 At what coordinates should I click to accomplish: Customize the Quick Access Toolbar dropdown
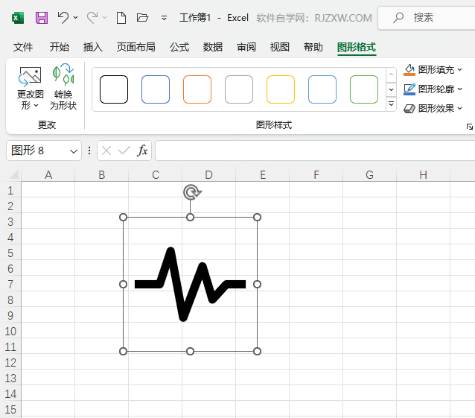click(x=164, y=18)
